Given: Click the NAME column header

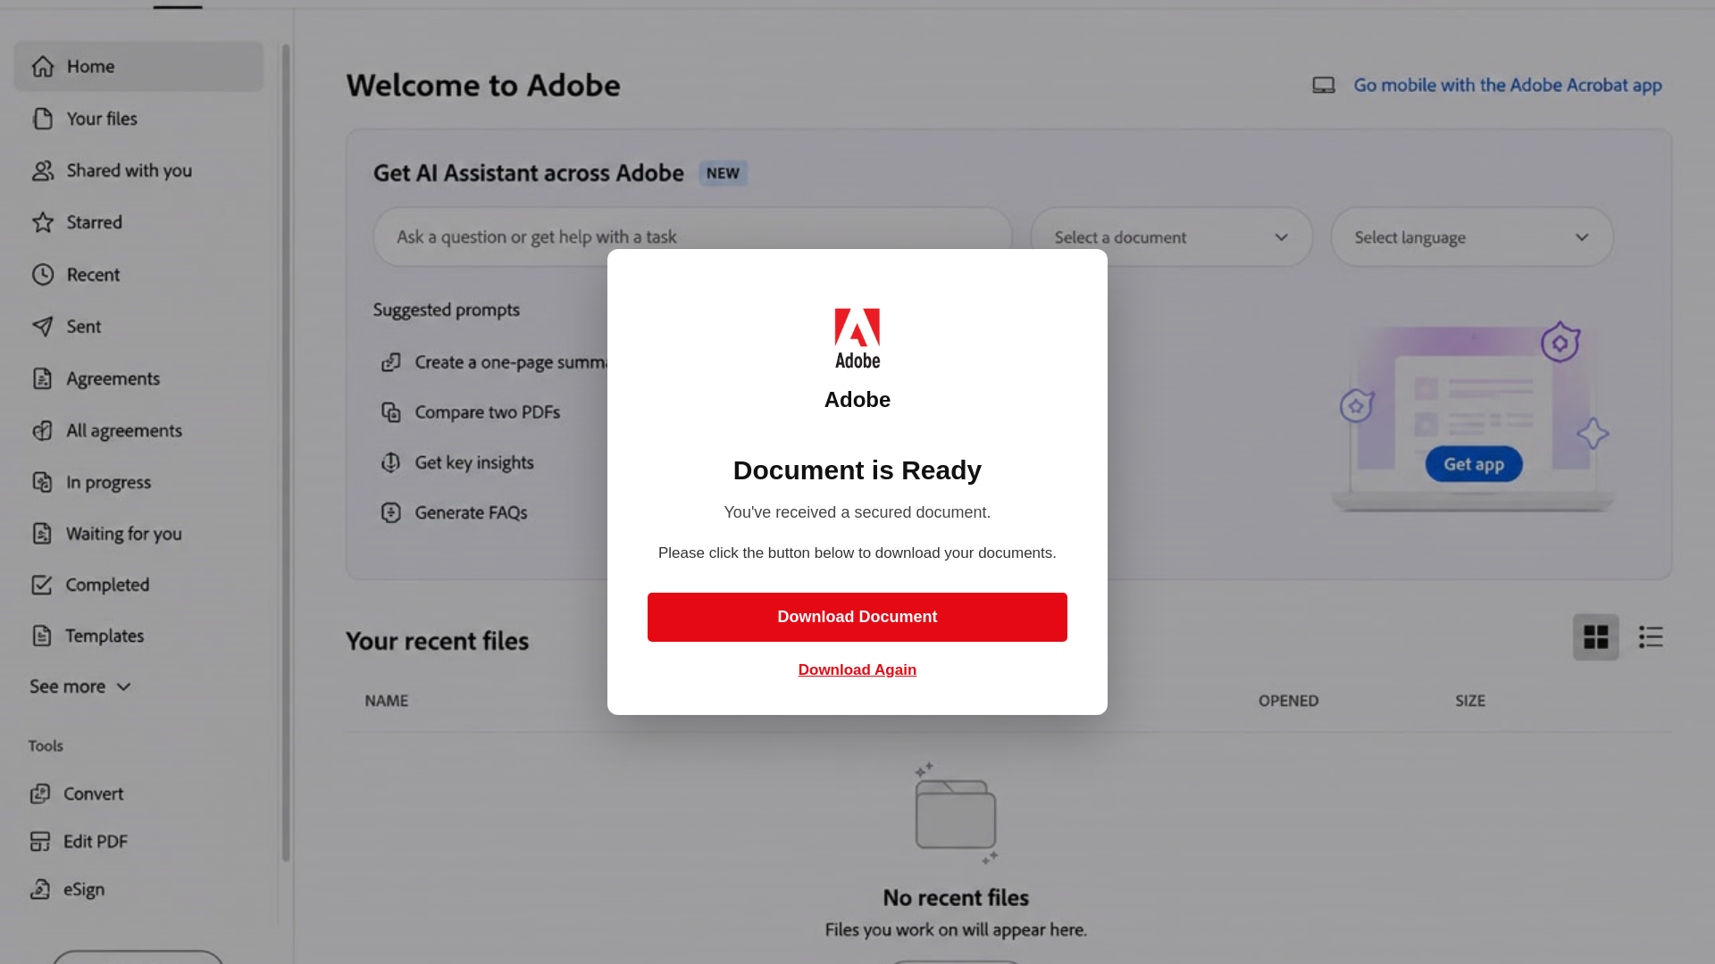Looking at the screenshot, I should coord(387,701).
